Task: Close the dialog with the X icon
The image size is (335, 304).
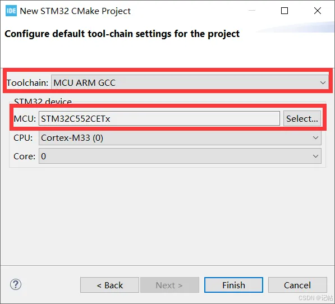Action: pos(318,11)
